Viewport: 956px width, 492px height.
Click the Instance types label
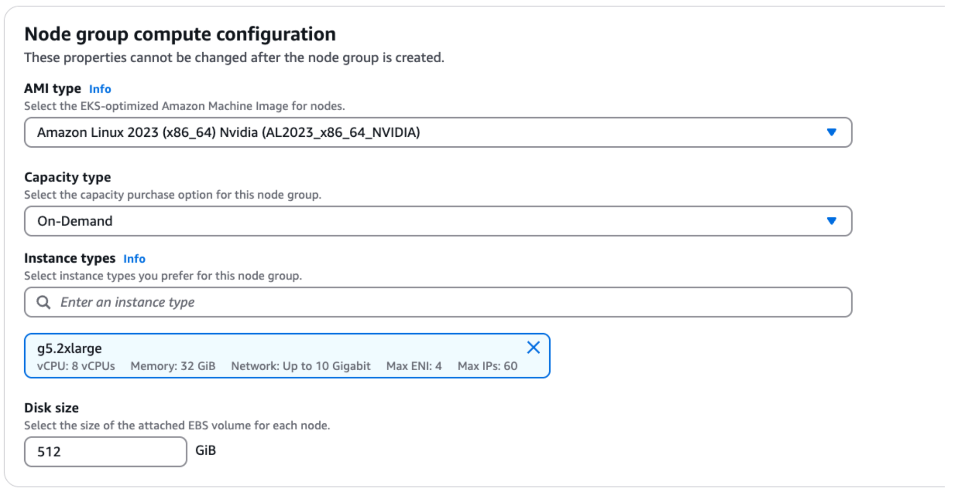point(70,258)
